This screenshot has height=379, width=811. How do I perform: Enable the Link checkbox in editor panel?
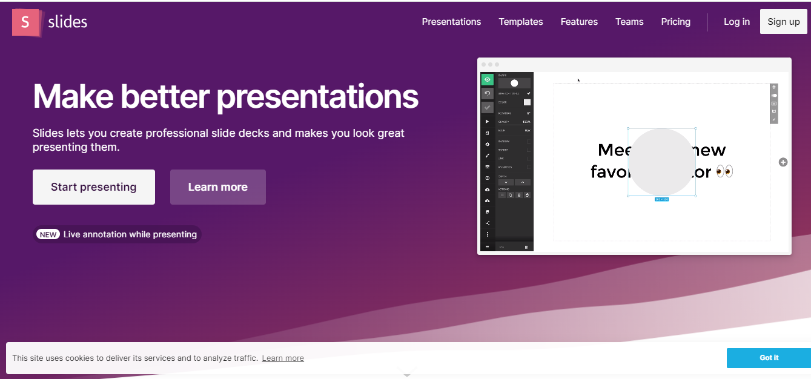[529, 159]
